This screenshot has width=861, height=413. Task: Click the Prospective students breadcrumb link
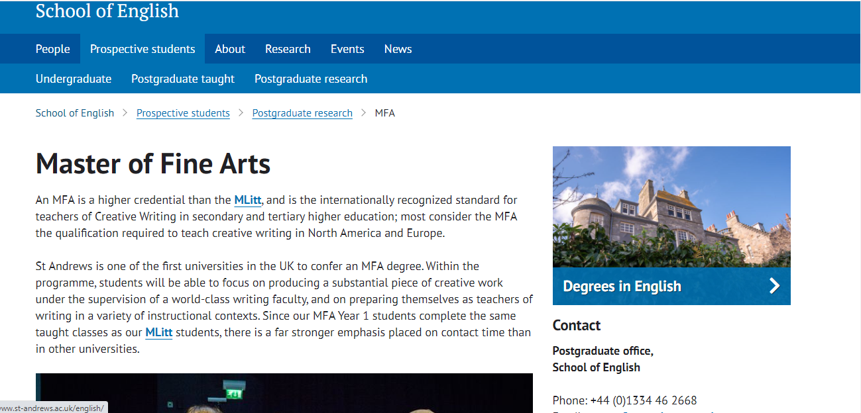coord(183,113)
